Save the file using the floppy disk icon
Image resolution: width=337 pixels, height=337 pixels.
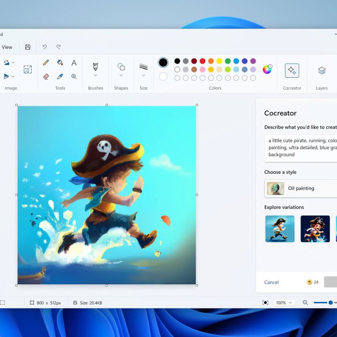tap(28, 47)
